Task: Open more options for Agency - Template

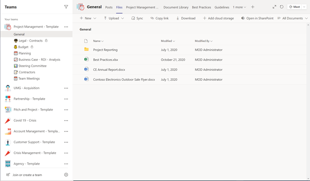Action: click(66, 164)
